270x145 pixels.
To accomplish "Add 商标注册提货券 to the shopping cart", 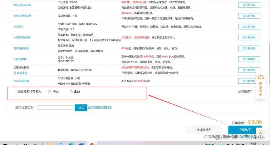I will coord(249,16).
